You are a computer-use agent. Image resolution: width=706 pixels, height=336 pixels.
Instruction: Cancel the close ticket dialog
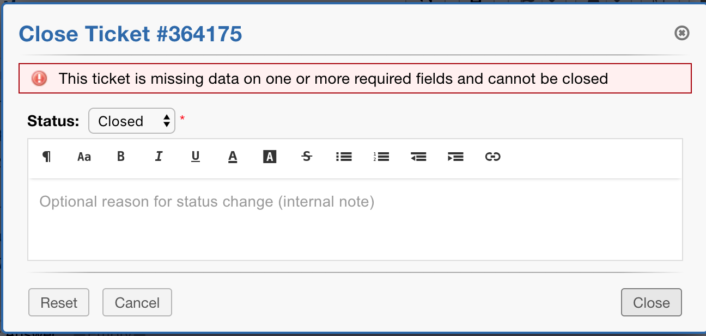[137, 302]
